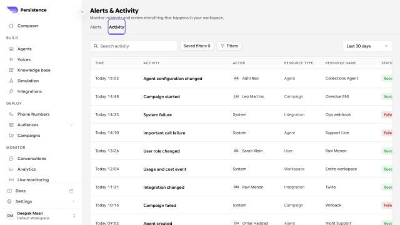Open the Usage and cost event activity
400x225 pixels.
click(x=165, y=169)
